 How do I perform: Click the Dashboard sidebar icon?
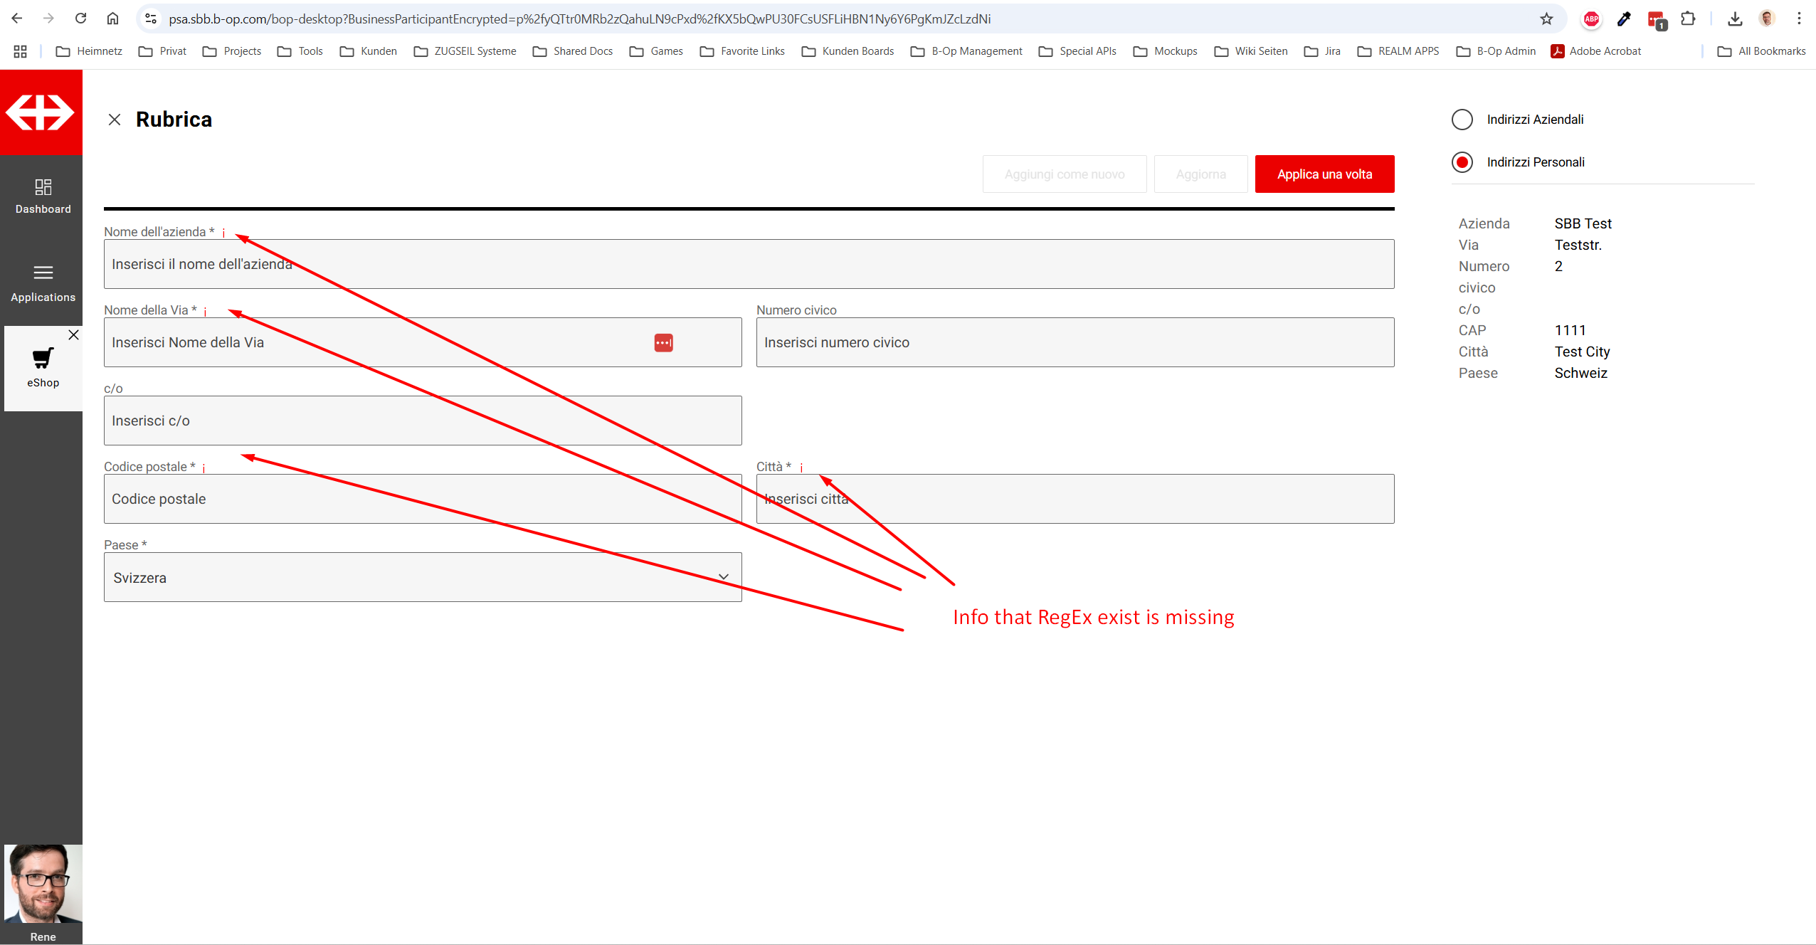(x=43, y=188)
